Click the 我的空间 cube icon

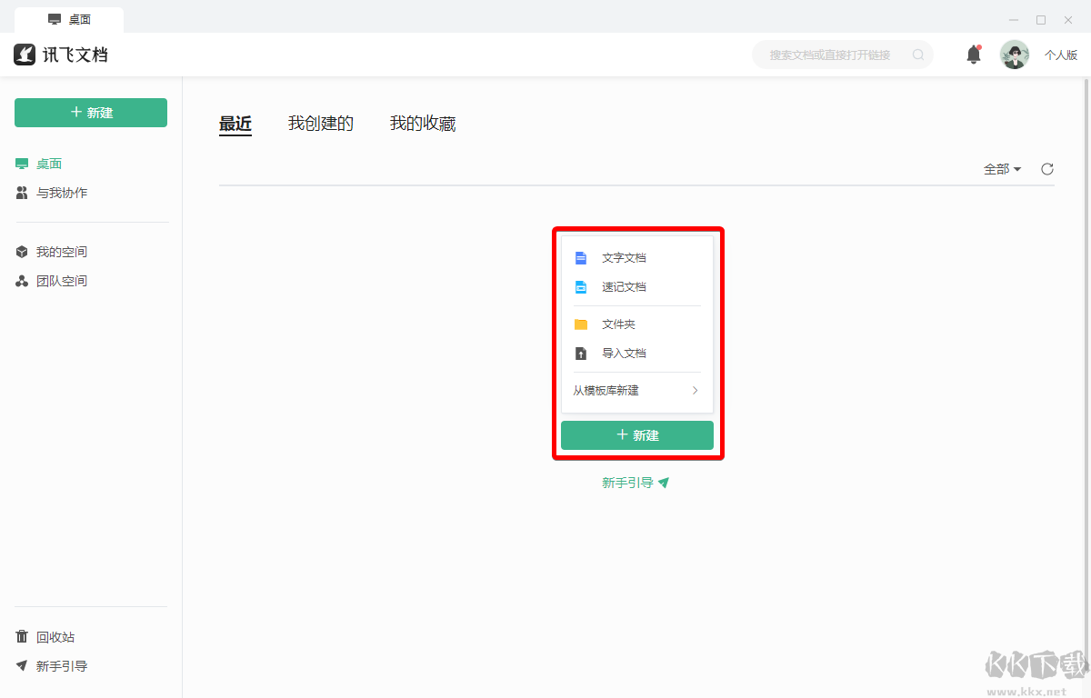(x=22, y=252)
